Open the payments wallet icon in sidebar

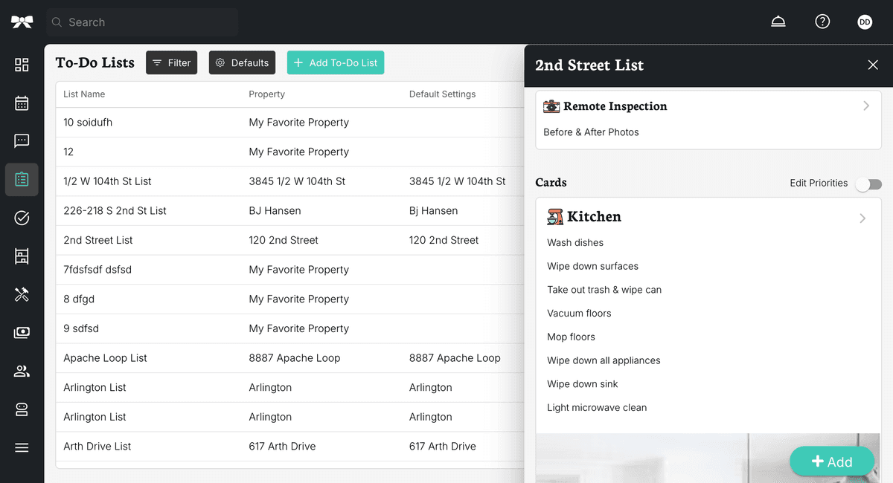pyautogui.click(x=22, y=332)
